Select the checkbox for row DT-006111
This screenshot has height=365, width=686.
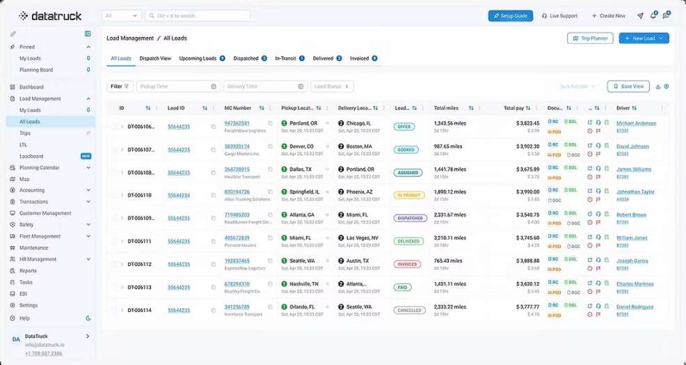(x=114, y=242)
